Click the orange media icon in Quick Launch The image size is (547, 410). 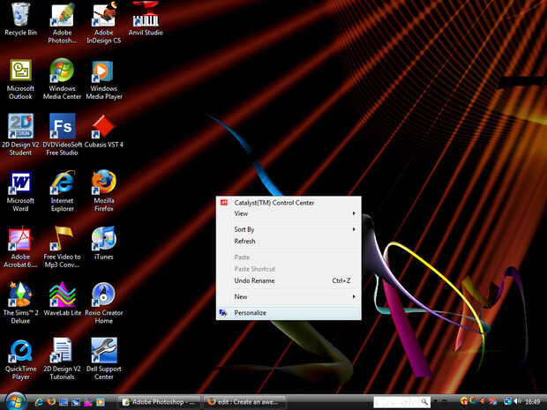100,402
